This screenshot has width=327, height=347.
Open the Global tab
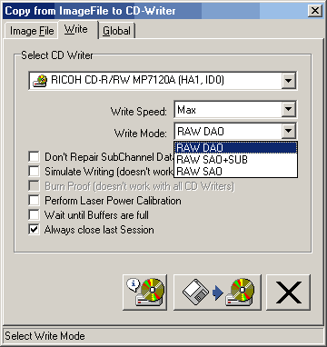pos(116,31)
